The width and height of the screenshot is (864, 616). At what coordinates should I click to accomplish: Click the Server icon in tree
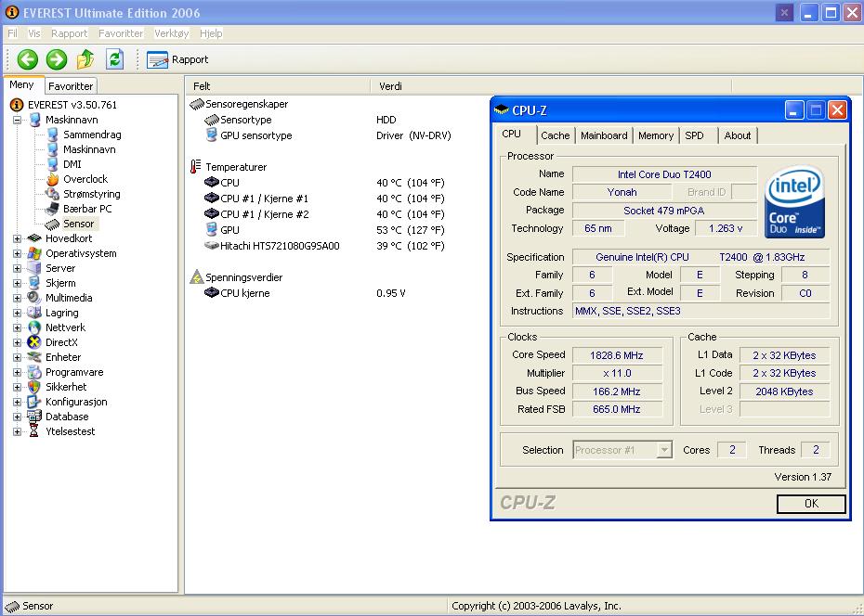[34, 268]
